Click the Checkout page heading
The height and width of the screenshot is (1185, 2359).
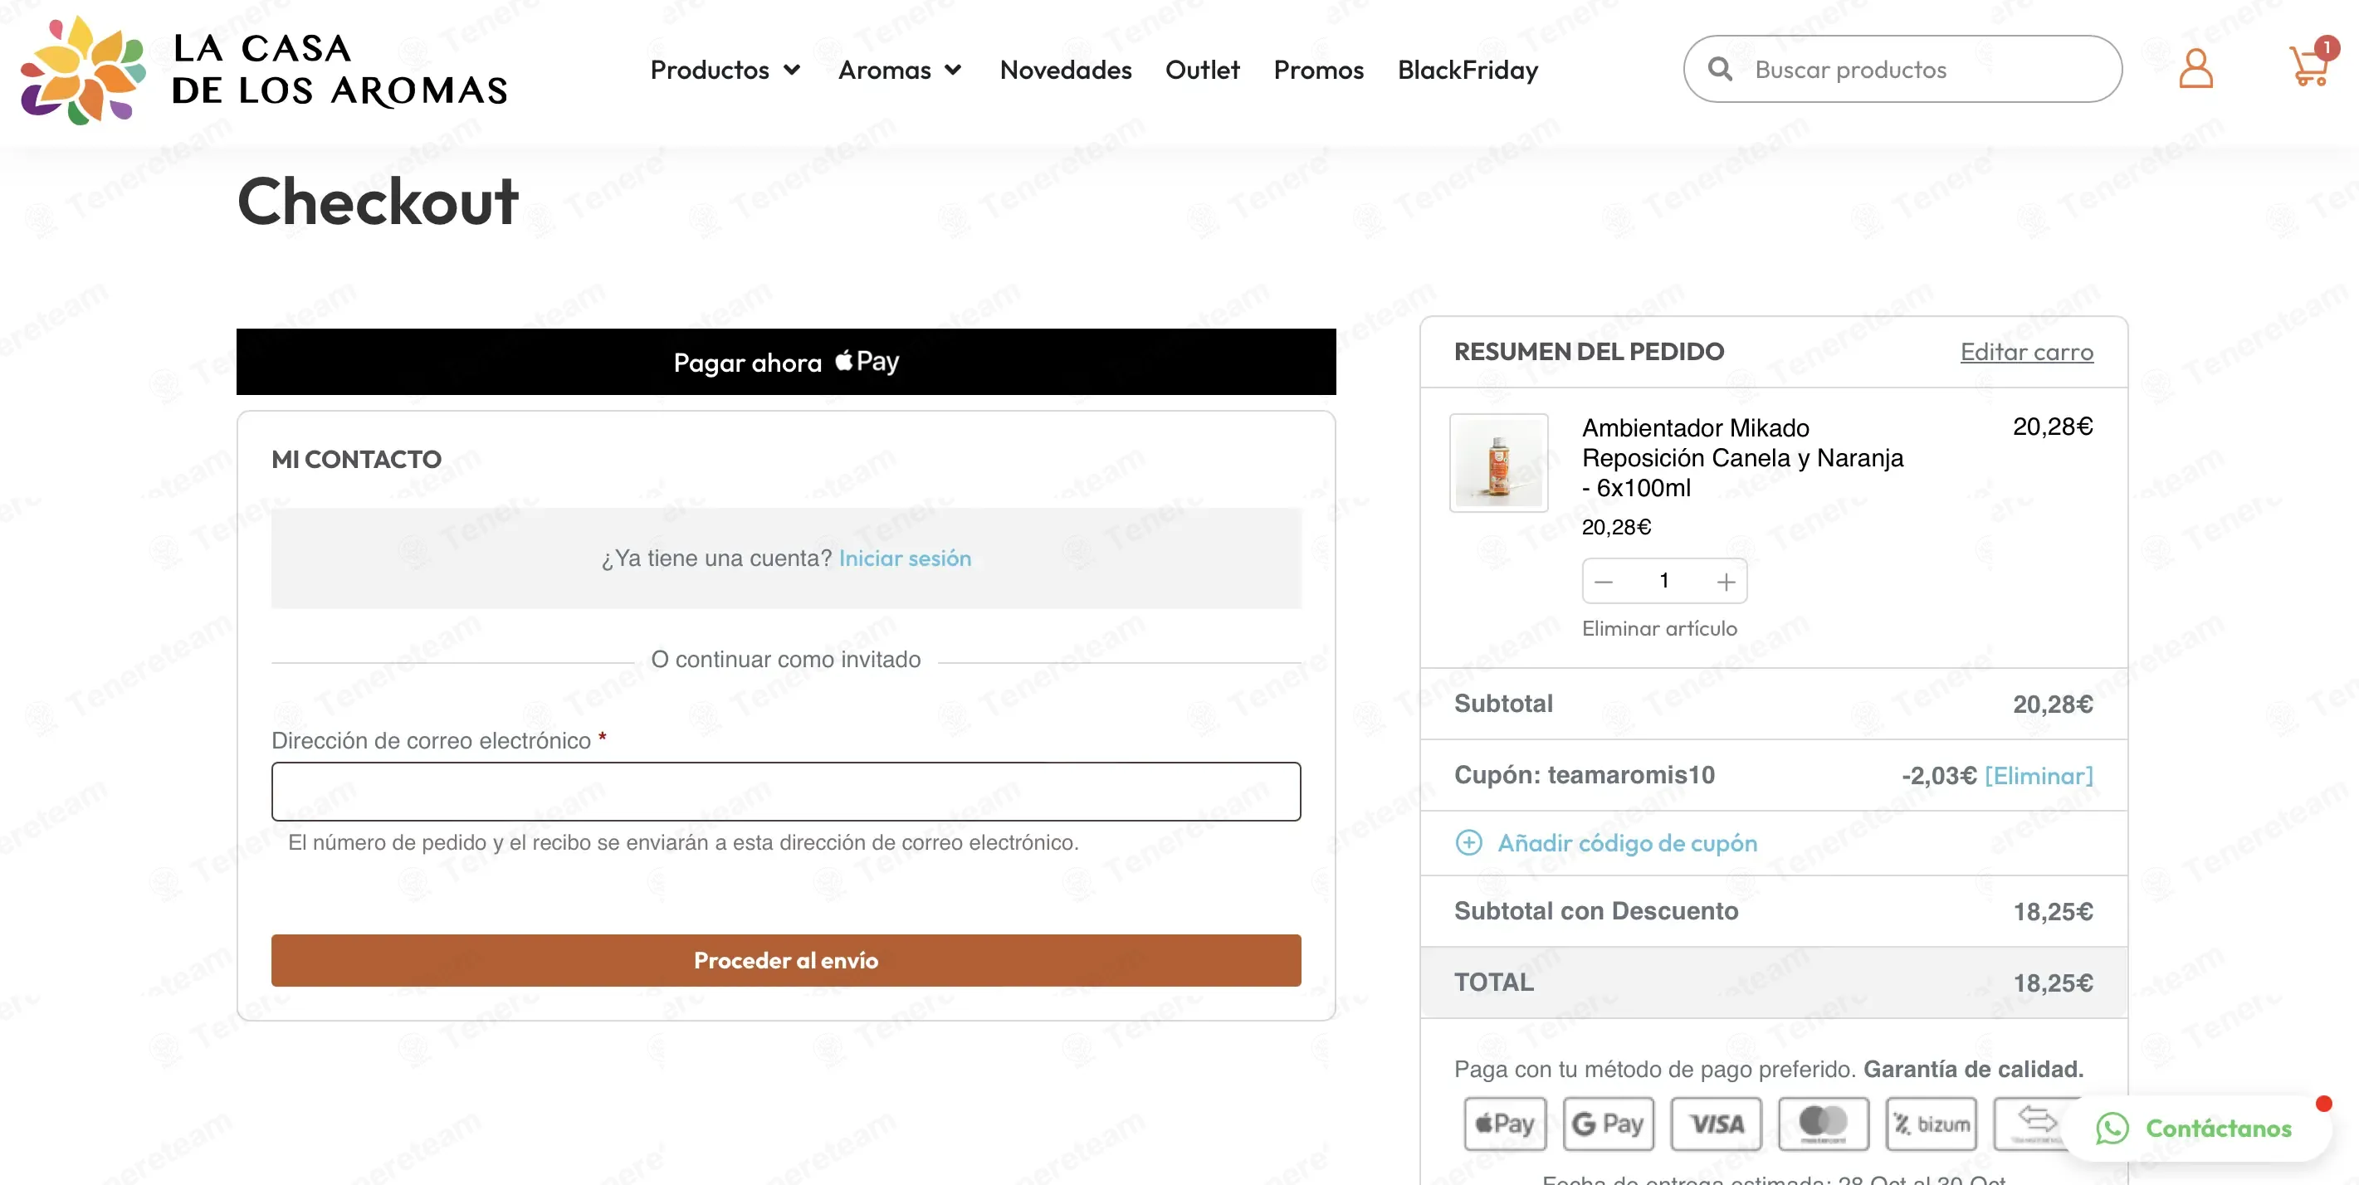click(x=378, y=201)
